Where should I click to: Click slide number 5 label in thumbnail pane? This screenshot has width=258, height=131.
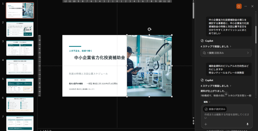pos(3,79)
